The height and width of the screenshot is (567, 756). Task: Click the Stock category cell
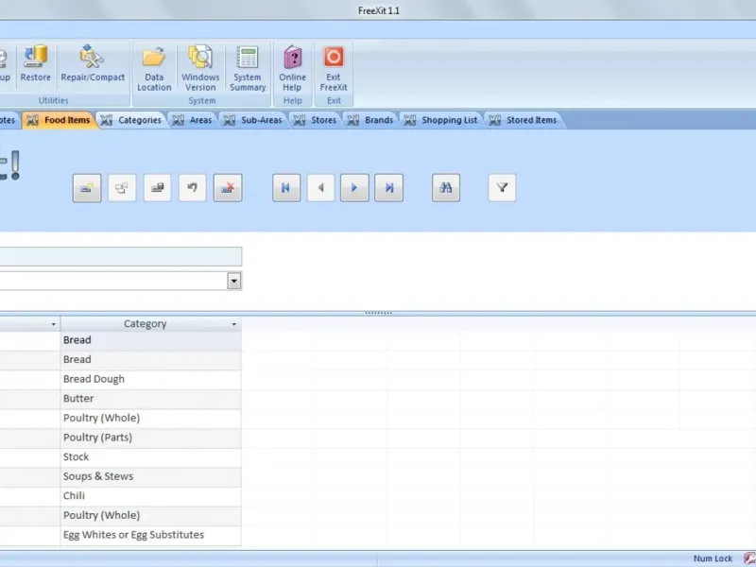151,457
